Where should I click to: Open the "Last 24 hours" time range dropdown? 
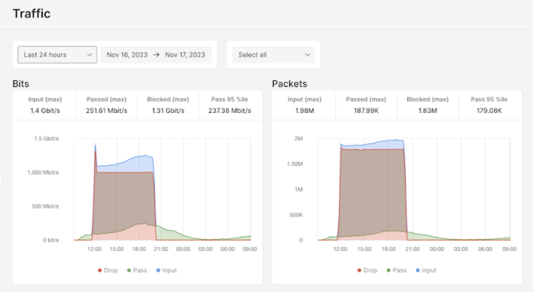pos(57,55)
